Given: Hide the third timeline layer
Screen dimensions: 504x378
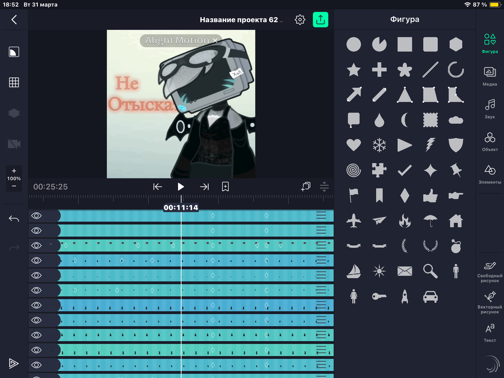Looking at the screenshot, I should (37, 245).
